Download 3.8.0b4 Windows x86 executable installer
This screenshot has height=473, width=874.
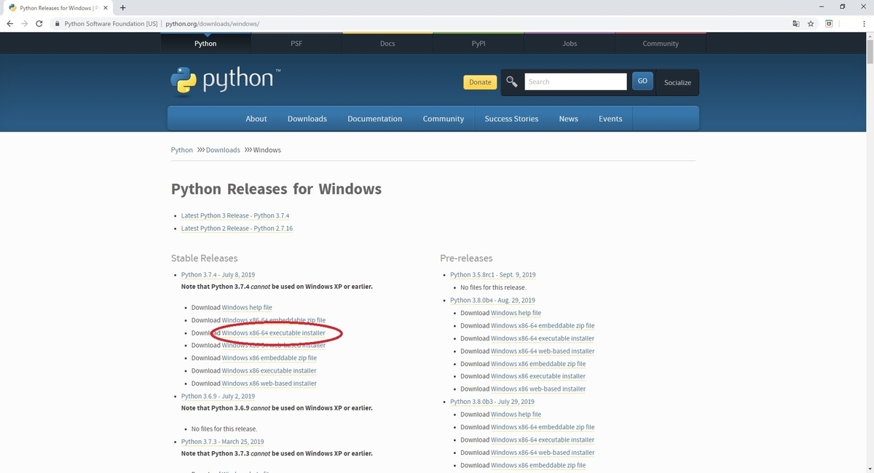pos(538,376)
